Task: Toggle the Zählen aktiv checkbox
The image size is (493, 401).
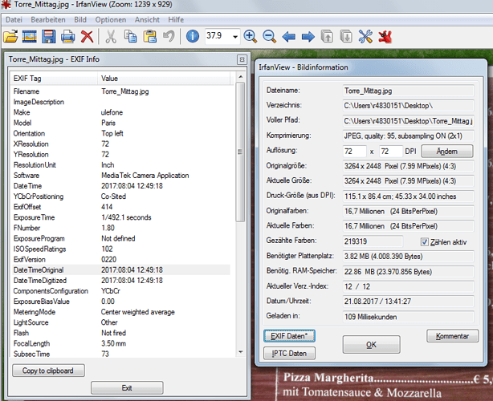Action: (x=424, y=241)
